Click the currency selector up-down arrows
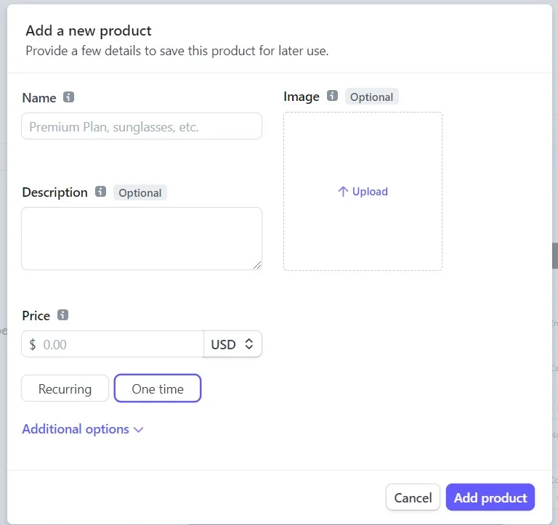This screenshot has width=558, height=525. [x=248, y=344]
